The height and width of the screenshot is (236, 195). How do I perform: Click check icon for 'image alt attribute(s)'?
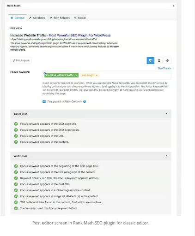coord(16,196)
